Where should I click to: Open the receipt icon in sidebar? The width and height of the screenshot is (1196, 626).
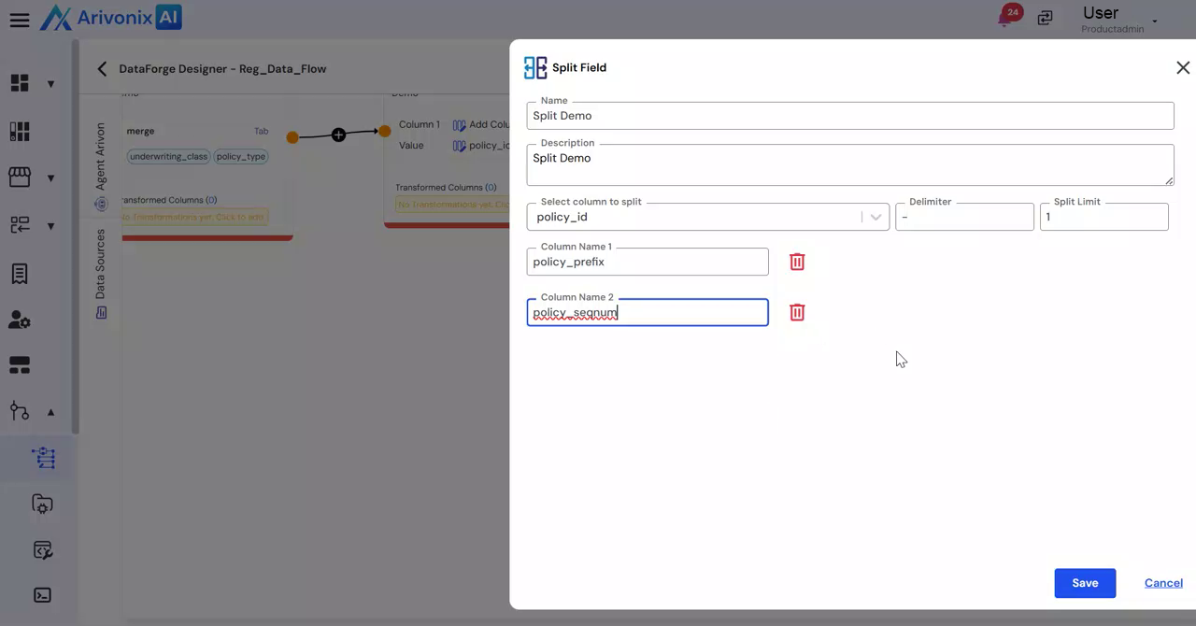pyautogui.click(x=20, y=274)
